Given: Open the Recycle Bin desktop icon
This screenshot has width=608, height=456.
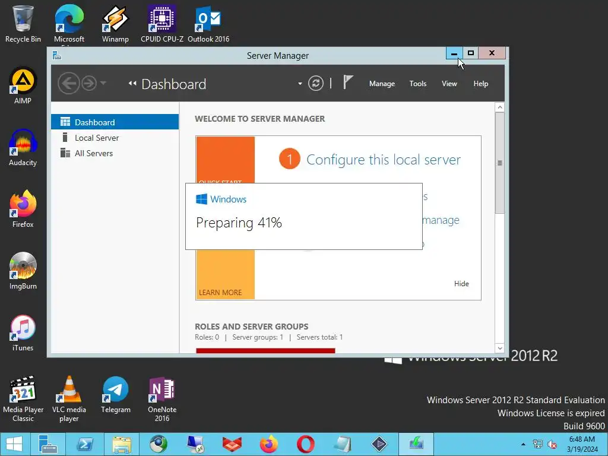Looking at the screenshot, I should (x=23, y=24).
